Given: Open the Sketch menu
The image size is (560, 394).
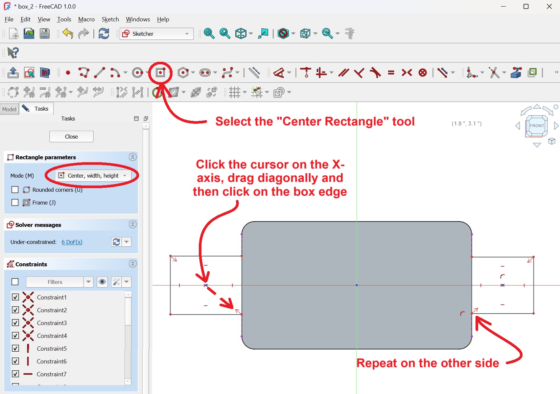Looking at the screenshot, I should [x=110, y=19].
